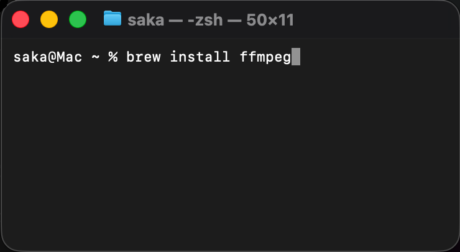Image resolution: width=460 pixels, height=252 pixels.
Task: Click the "50×11" size in the title
Action: (x=269, y=20)
